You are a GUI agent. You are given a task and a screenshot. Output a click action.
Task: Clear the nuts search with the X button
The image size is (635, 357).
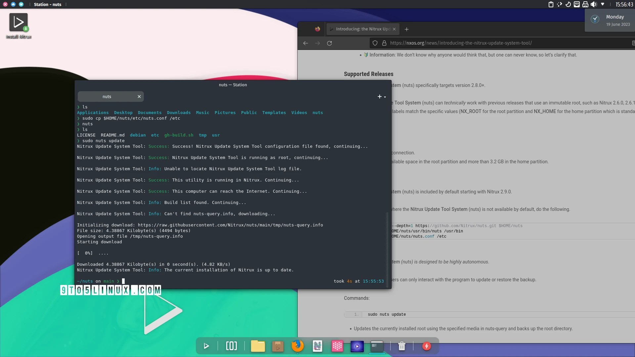coord(139,96)
